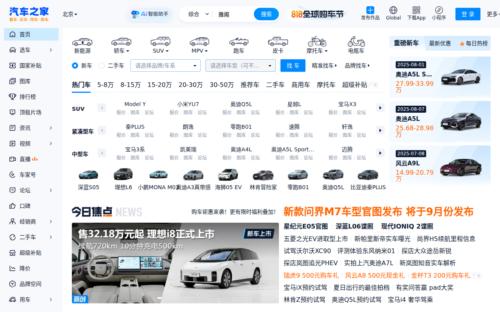Select the 新能源 car icon

[82, 41]
